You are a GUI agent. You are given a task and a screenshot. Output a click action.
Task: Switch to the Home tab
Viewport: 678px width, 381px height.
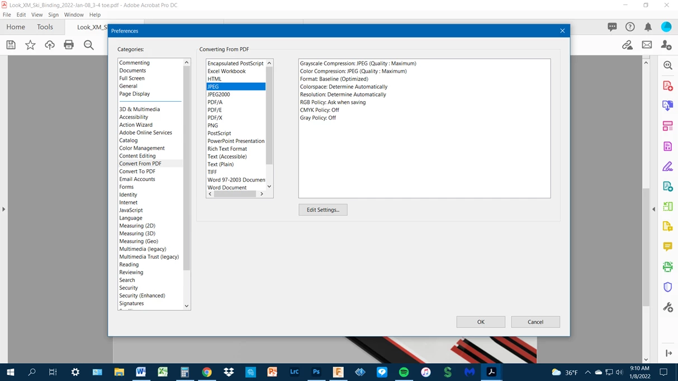(16, 27)
